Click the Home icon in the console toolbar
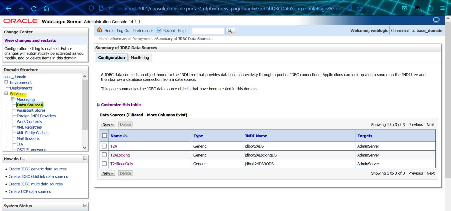The height and width of the screenshot is (211, 451). pos(99,31)
